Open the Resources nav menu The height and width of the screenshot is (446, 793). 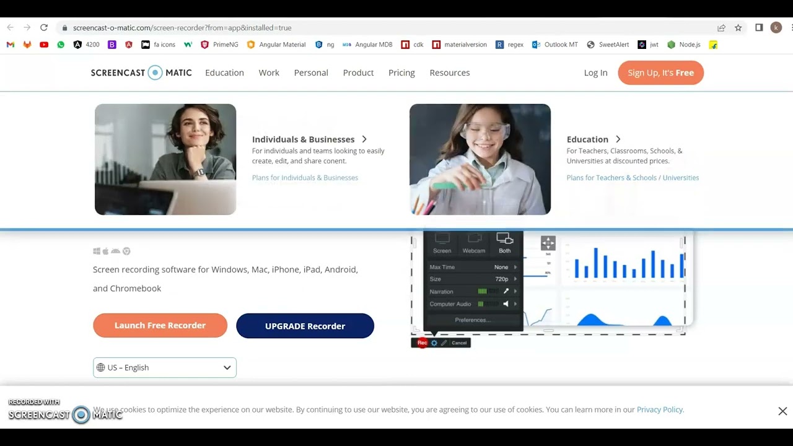(x=450, y=72)
